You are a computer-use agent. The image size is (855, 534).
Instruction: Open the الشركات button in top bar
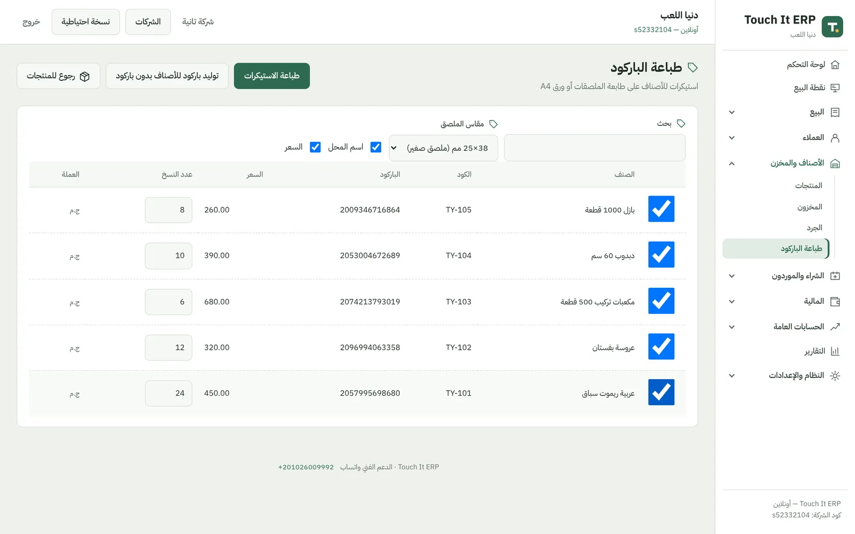pos(148,22)
